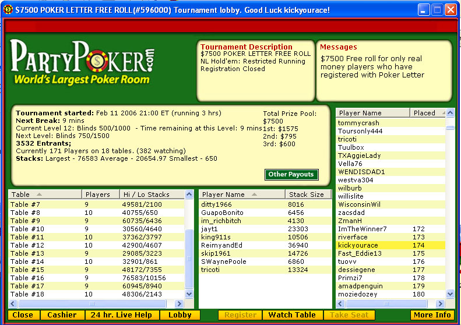
Task: Select highlighted player kickyourace
Action: [x=390, y=245]
